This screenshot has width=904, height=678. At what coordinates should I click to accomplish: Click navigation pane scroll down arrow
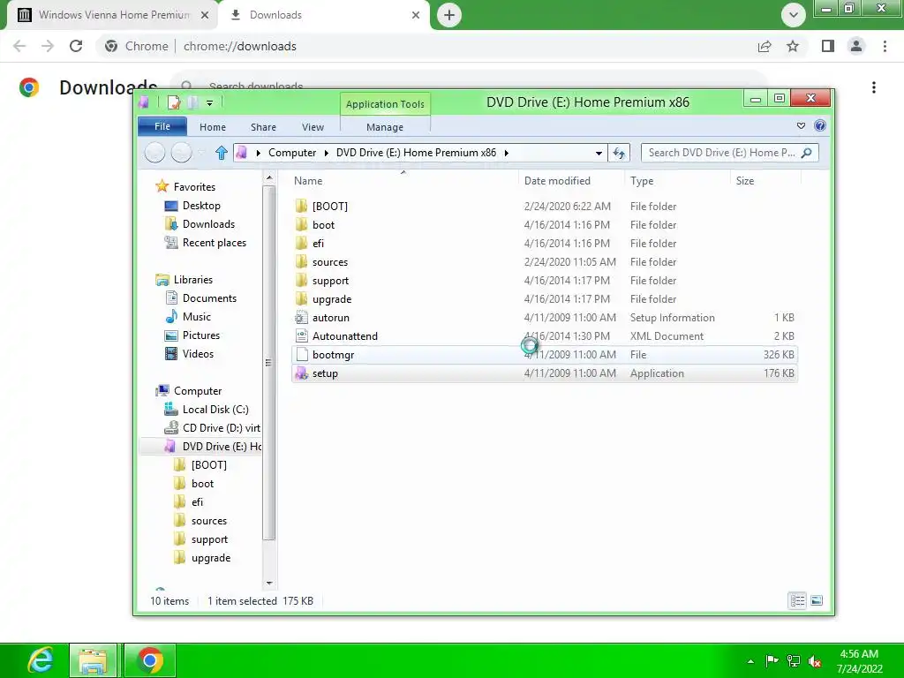point(269,583)
